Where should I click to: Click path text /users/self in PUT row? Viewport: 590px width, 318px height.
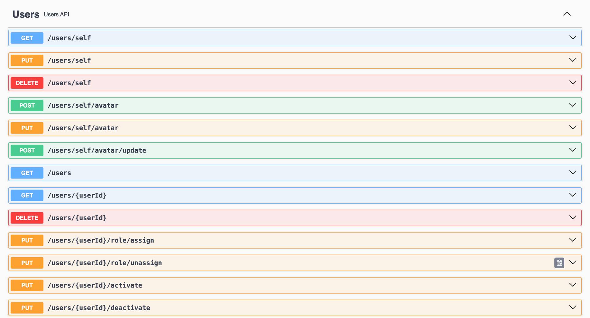tap(69, 60)
